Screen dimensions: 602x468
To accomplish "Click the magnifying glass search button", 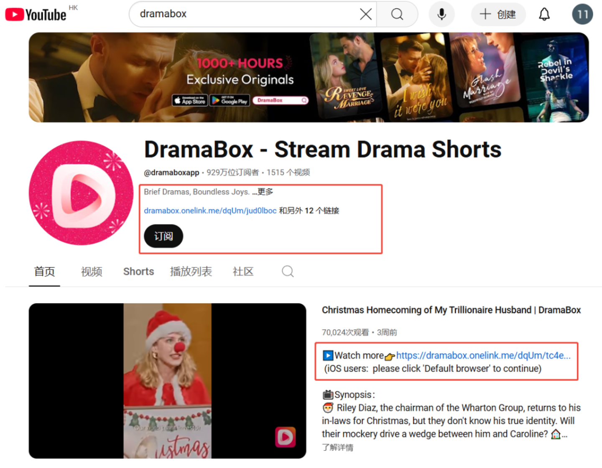I will [x=397, y=14].
